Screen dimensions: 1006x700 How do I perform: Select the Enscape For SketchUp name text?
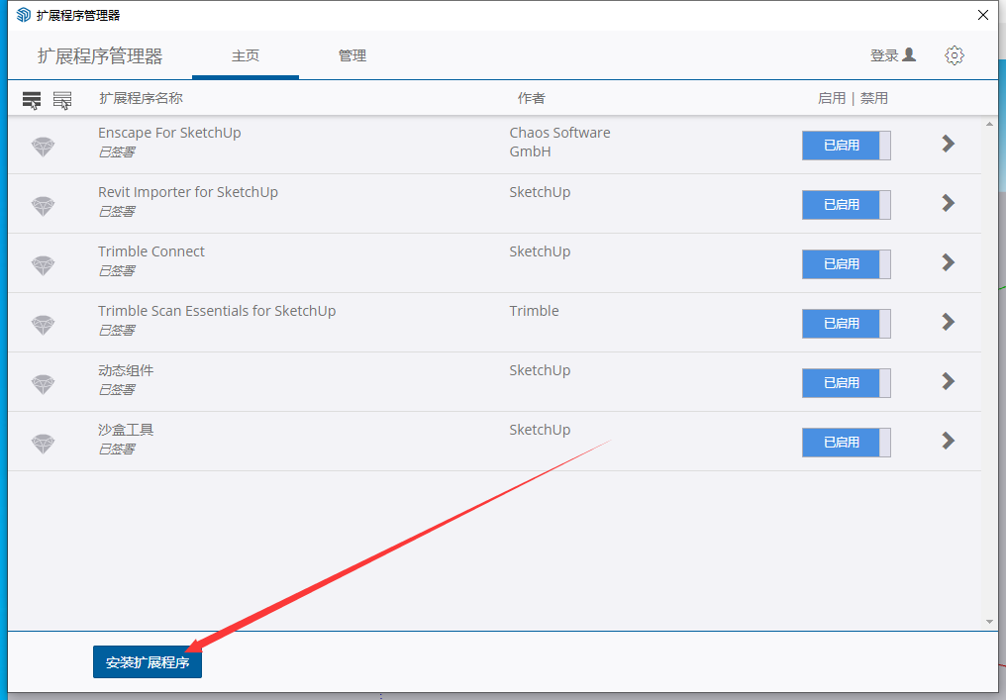(x=169, y=133)
